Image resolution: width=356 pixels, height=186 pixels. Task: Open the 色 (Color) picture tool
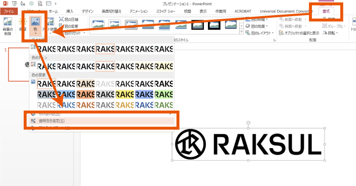click(x=35, y=26)
